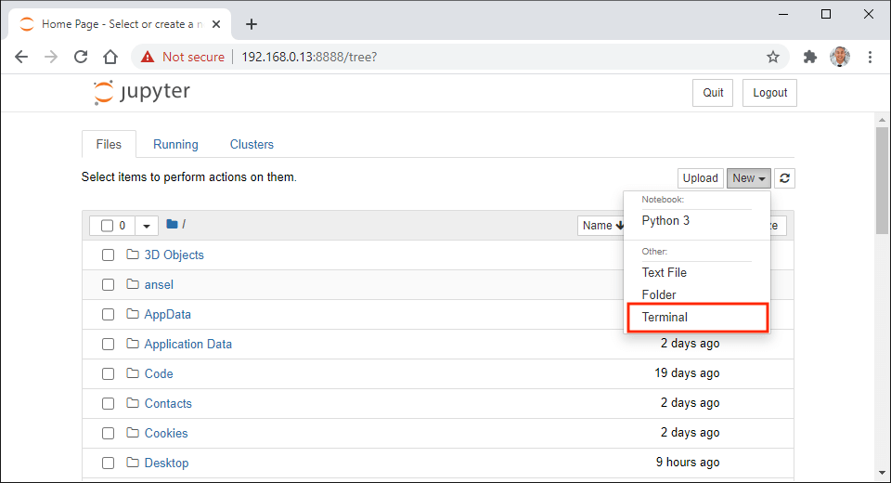Switch to the Running tab
891x483 pixels.
(x=175, y=145)
